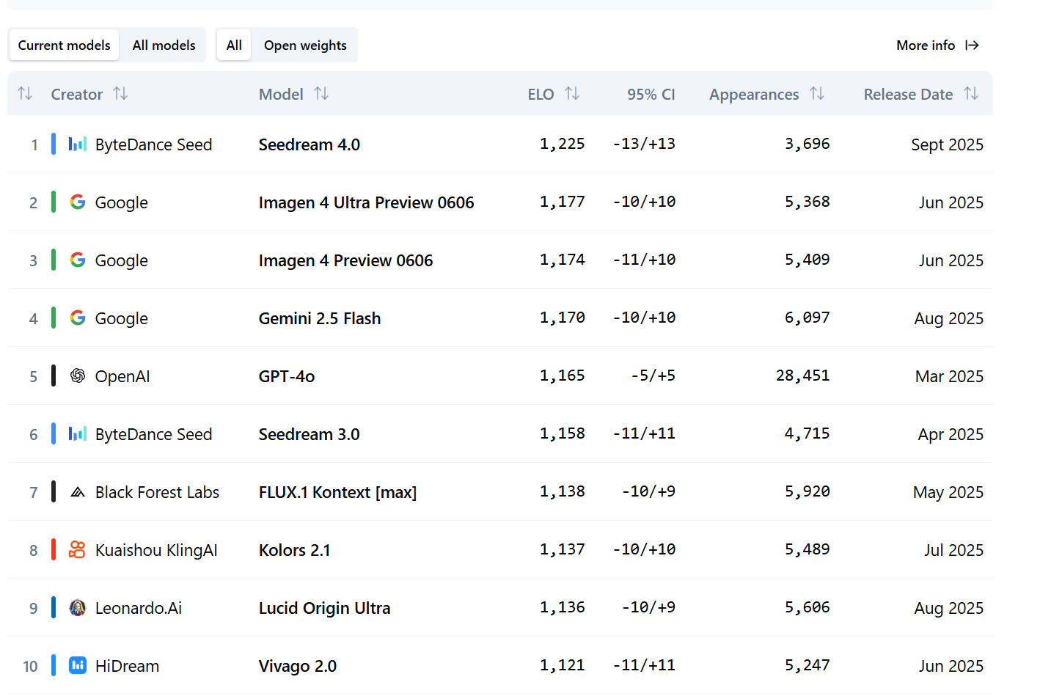Viewport: 1040px width, 696px height.
Task: Click ByteDance Seed logo in Seedream 4.0 row
Action: pos(78,144)
